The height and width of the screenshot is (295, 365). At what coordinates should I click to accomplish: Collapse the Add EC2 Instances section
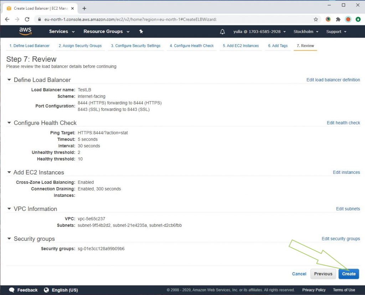point(9,172)
